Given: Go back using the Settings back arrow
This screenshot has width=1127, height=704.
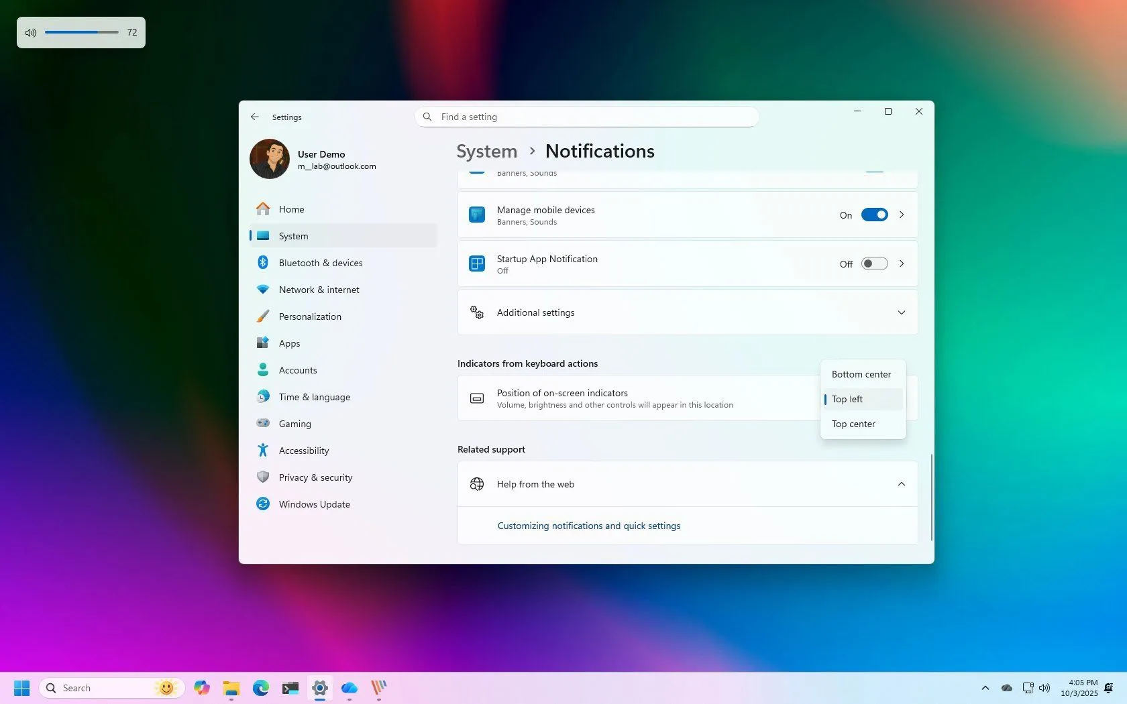Looking at the screenshot, I should tap(255, 117).
